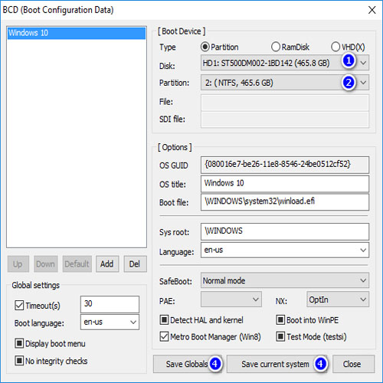383x383 pixels.
Task: Open the Language dropdown in Options
Action: tap(285, 250)
